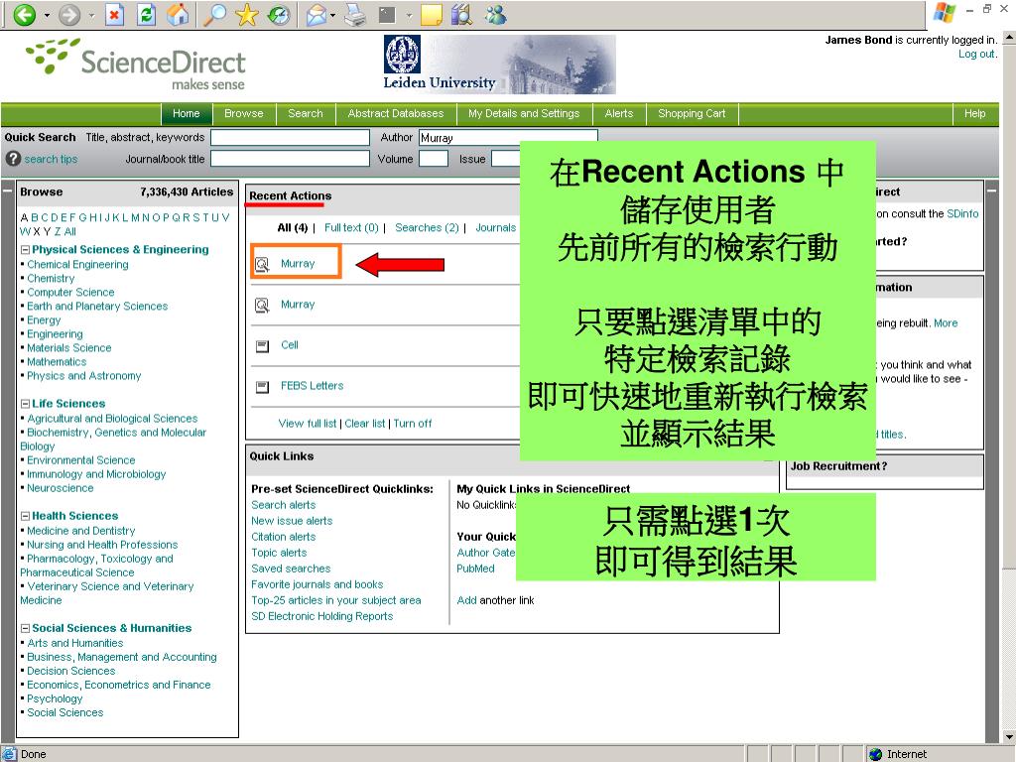Print the page with printer icon
The height and width of the screenshot is (762, 1016).
point(355,14)
